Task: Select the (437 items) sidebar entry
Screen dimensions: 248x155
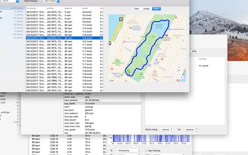Action: click(13, 8)
